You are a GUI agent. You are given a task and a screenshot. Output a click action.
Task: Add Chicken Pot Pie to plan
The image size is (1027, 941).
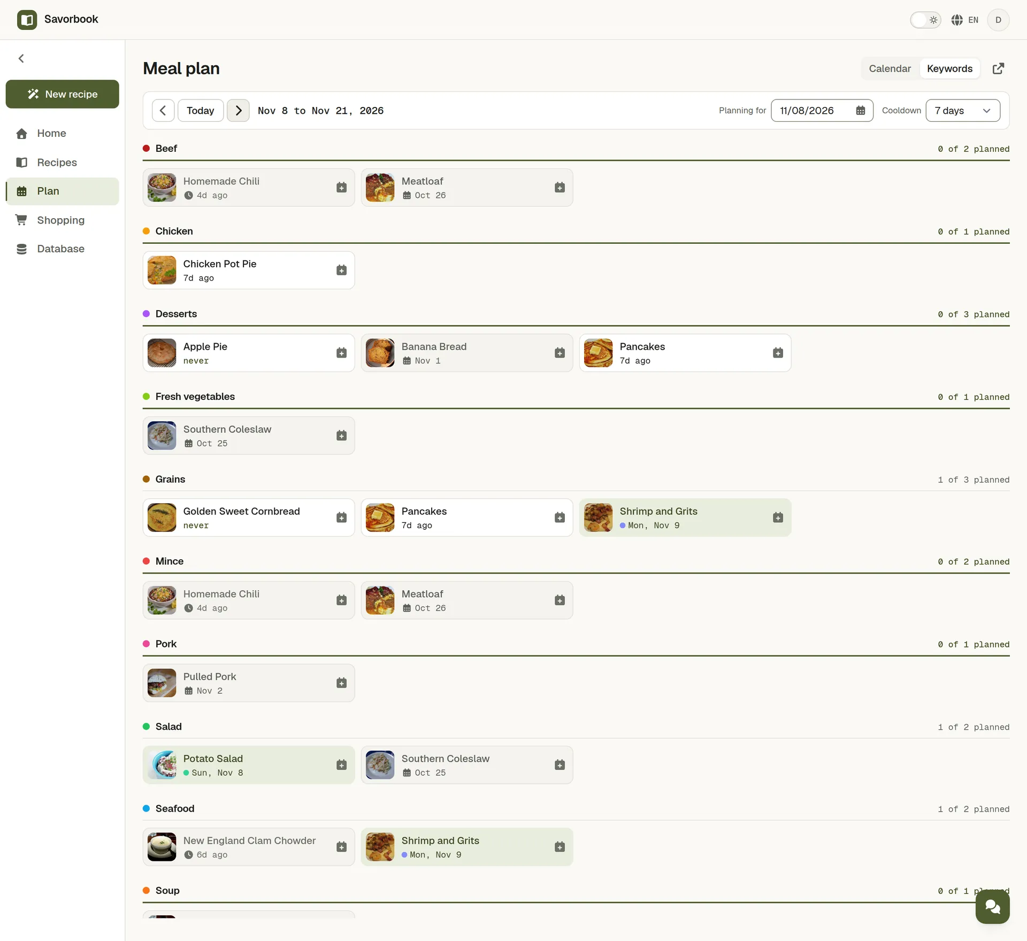341,271
